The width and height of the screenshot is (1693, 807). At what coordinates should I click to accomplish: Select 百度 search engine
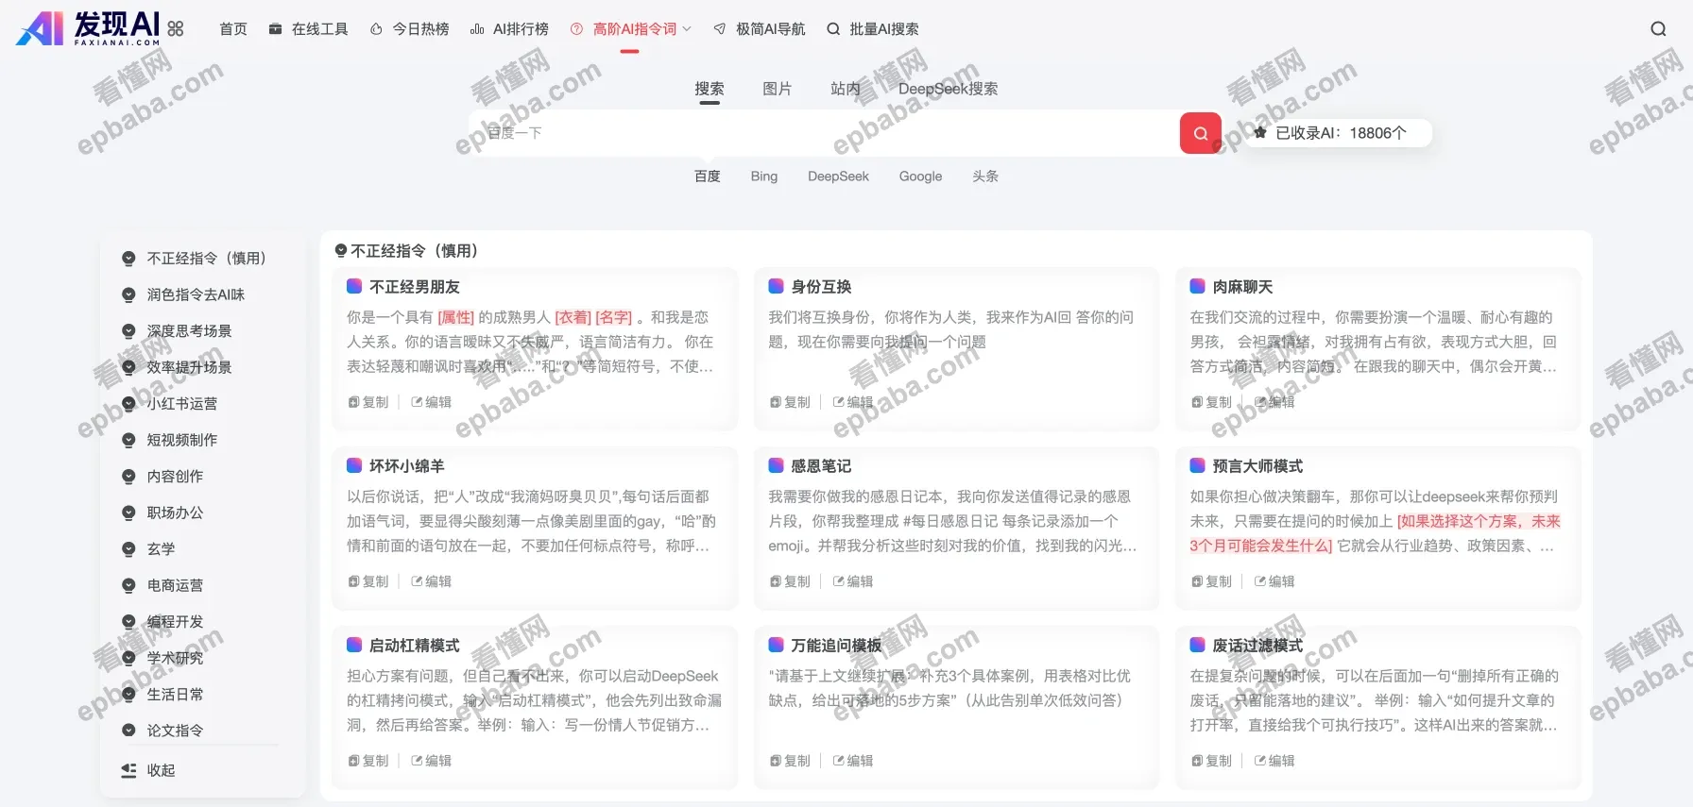(x=708, y=177)
